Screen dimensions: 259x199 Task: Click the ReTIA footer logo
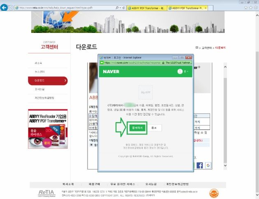[x=46, y=193]
